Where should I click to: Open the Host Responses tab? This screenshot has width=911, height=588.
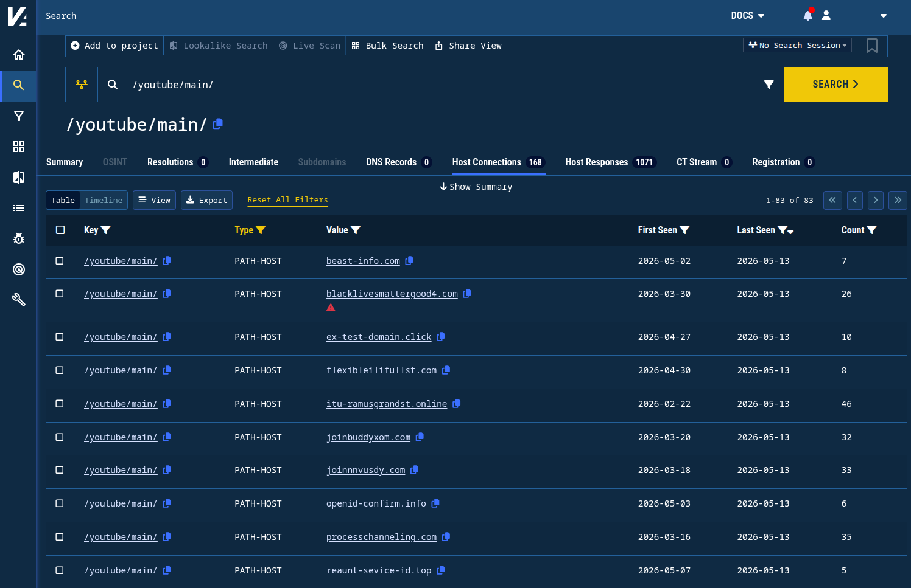point(611,162)
